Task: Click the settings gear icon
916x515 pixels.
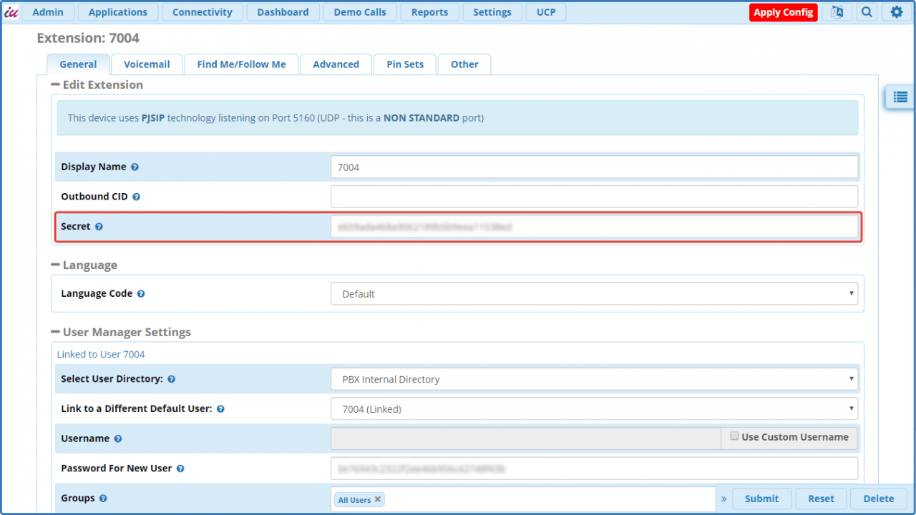Action: (897, 12)
